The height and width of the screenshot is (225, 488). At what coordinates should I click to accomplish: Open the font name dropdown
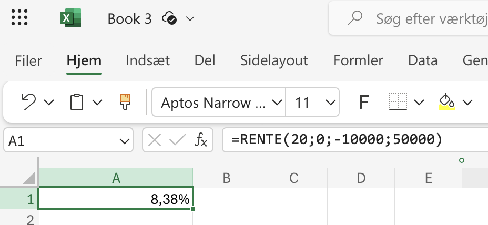tap(276, 102)
